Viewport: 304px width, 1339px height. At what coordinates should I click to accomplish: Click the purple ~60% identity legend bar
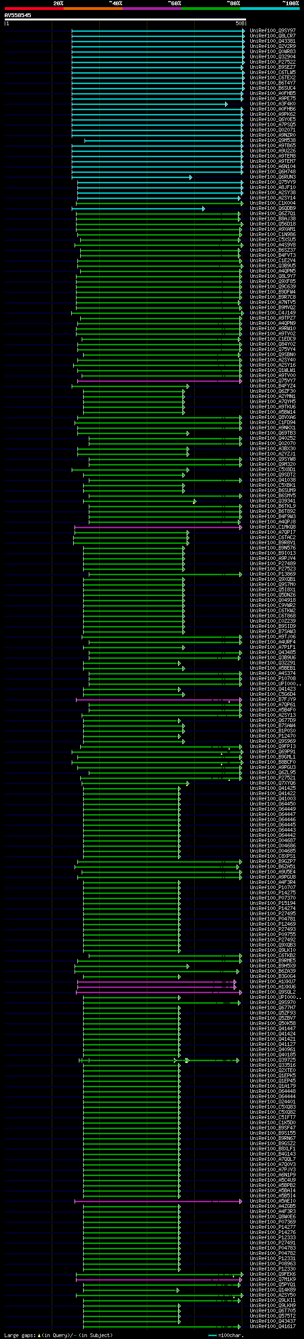click(x=152, y=9)
